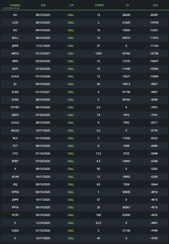The image size is (169, 244).
Task: Sort by the EXP column header
Action: pos(43,5)
